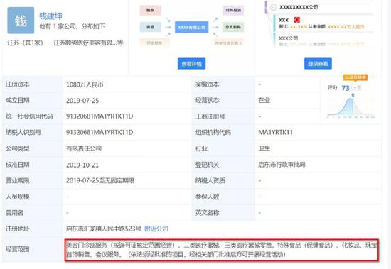Click the 对外投资 node in the diagram
This screenshot has width=391, height=269.
tap(233, 10)
